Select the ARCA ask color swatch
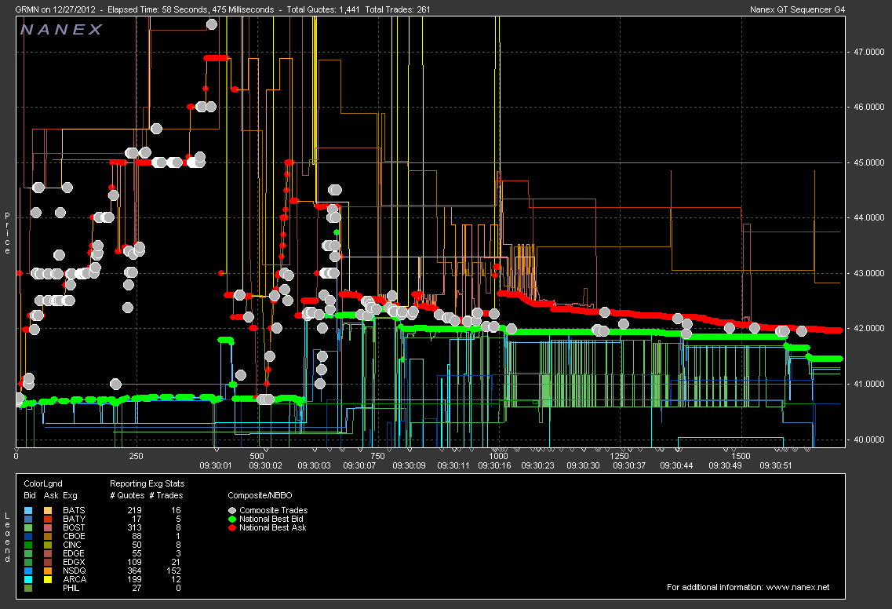892x609 pixels. pyautogui.click(x=49, y=579)
